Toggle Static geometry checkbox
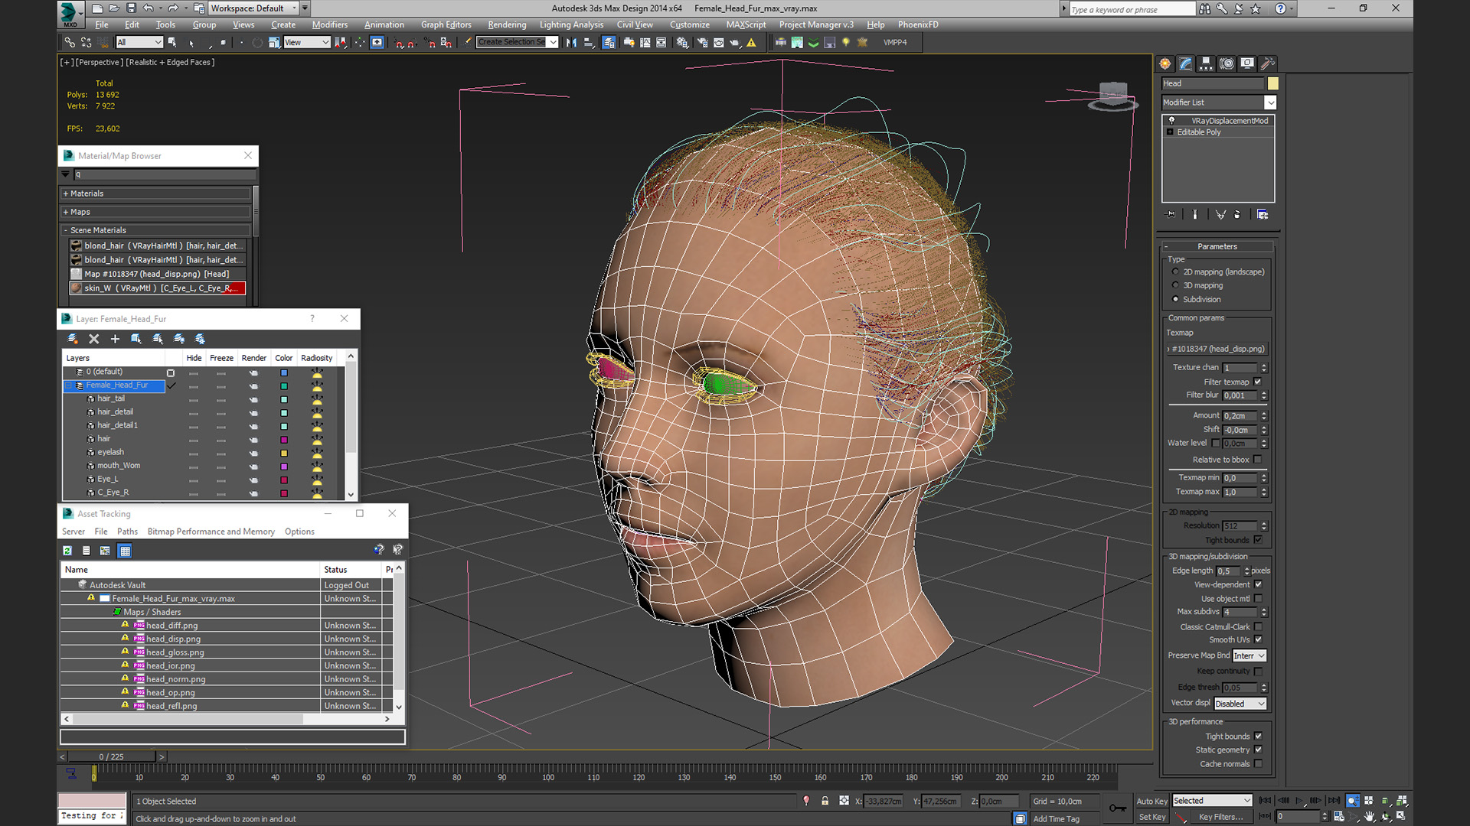Image resolution: width=1470 pixels, height=826 pixels. (x=1258, y=750)
